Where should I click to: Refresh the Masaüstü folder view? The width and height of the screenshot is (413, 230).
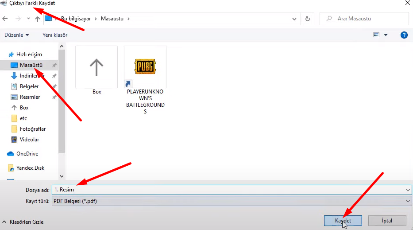307,19
